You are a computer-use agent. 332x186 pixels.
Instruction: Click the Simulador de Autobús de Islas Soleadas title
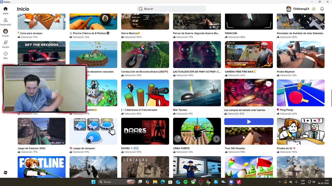pyautogui.click(x=300, y=33)
